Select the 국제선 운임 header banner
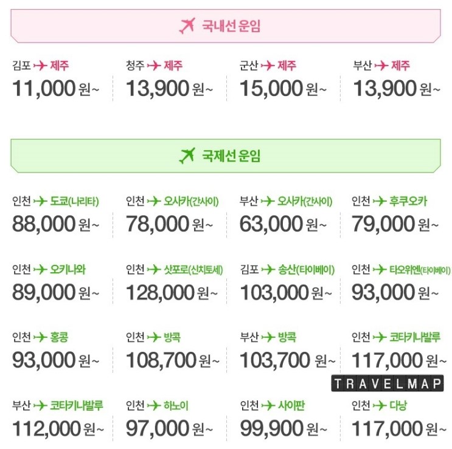Viewport: 452px width, 449px height. pos(226,156)
